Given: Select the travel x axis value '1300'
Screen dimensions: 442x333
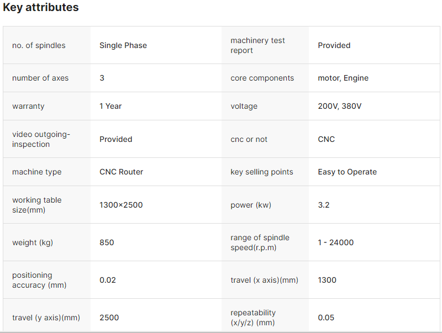Looking at the screenshot, I should point(327,280).
